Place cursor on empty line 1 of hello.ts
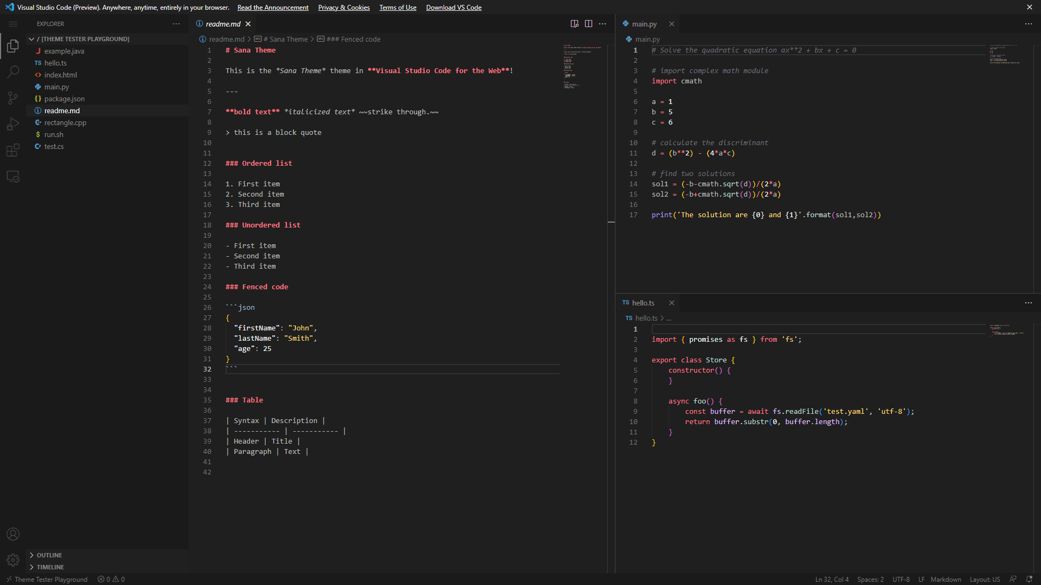 coord(819,329)
